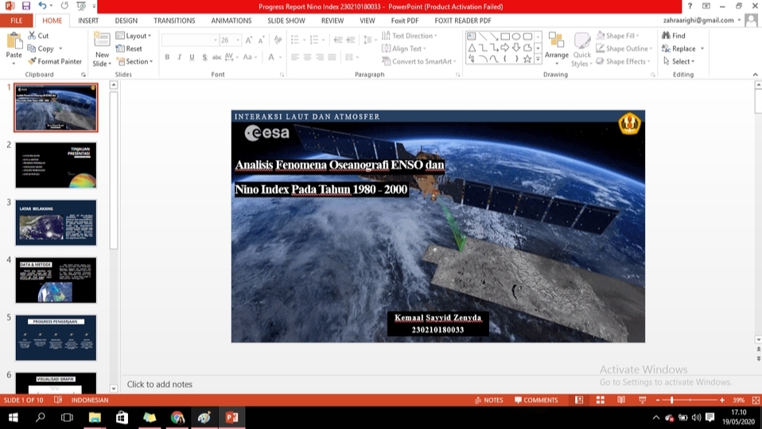Screen dimensions: 762x429
Task: Switch to Reading View in status bar
Action: 621,400
